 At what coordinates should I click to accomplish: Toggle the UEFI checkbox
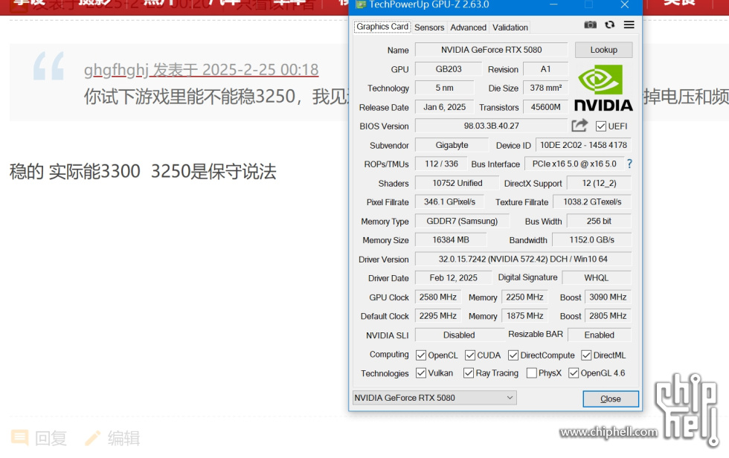pos(601,126)
